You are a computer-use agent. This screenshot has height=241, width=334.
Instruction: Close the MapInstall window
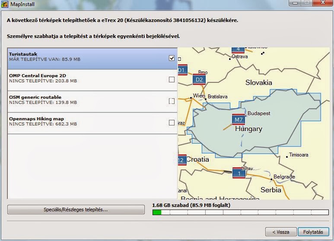point(323,3)
